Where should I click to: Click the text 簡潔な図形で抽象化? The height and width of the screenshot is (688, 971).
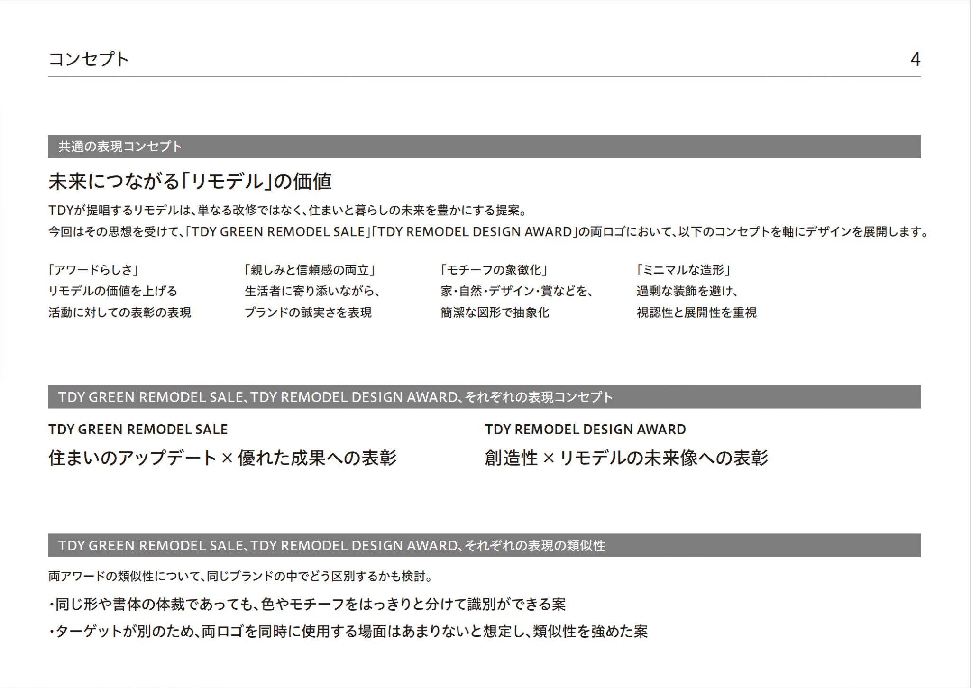(x=495, y=312)
